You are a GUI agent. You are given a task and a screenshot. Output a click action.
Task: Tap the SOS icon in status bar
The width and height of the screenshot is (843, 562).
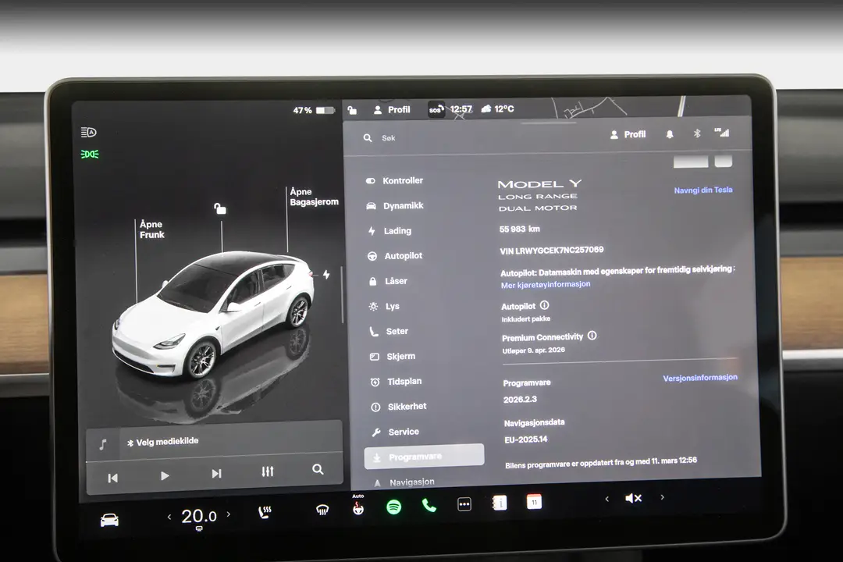pos(436,109)
